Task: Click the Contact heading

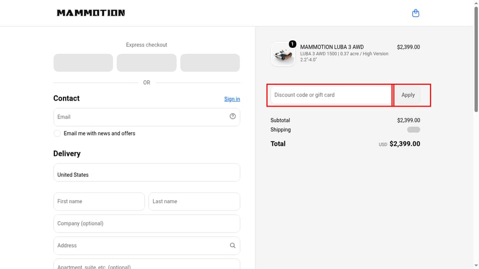Action: pos(66,98)
